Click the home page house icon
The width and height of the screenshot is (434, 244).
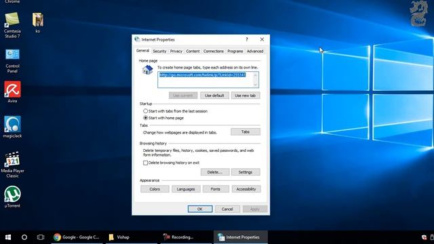pyautogui.click(x=148, y=70)
